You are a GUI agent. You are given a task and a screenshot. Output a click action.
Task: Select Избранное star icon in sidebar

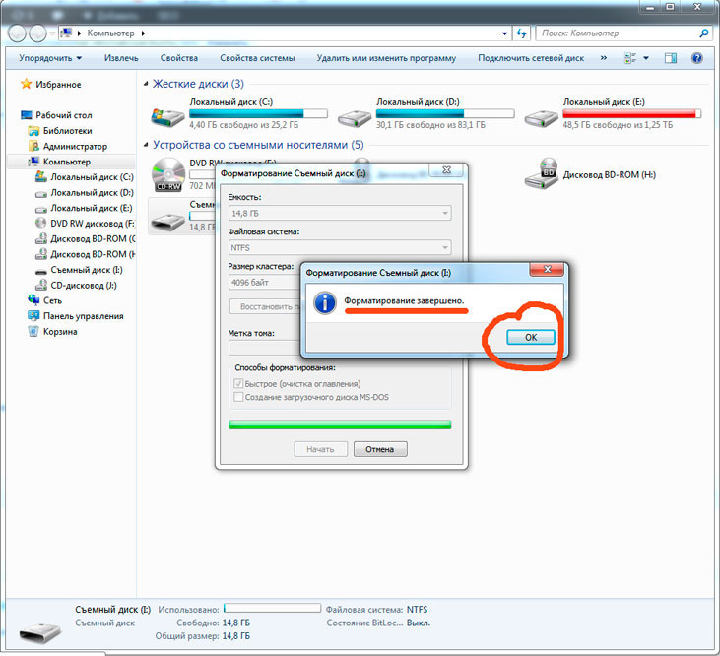click(x=27, y=84)
